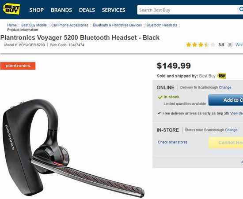243x199 pixels.
Task: Click the Voyager 5200 headset product image
Action: (x=73, y=148)
